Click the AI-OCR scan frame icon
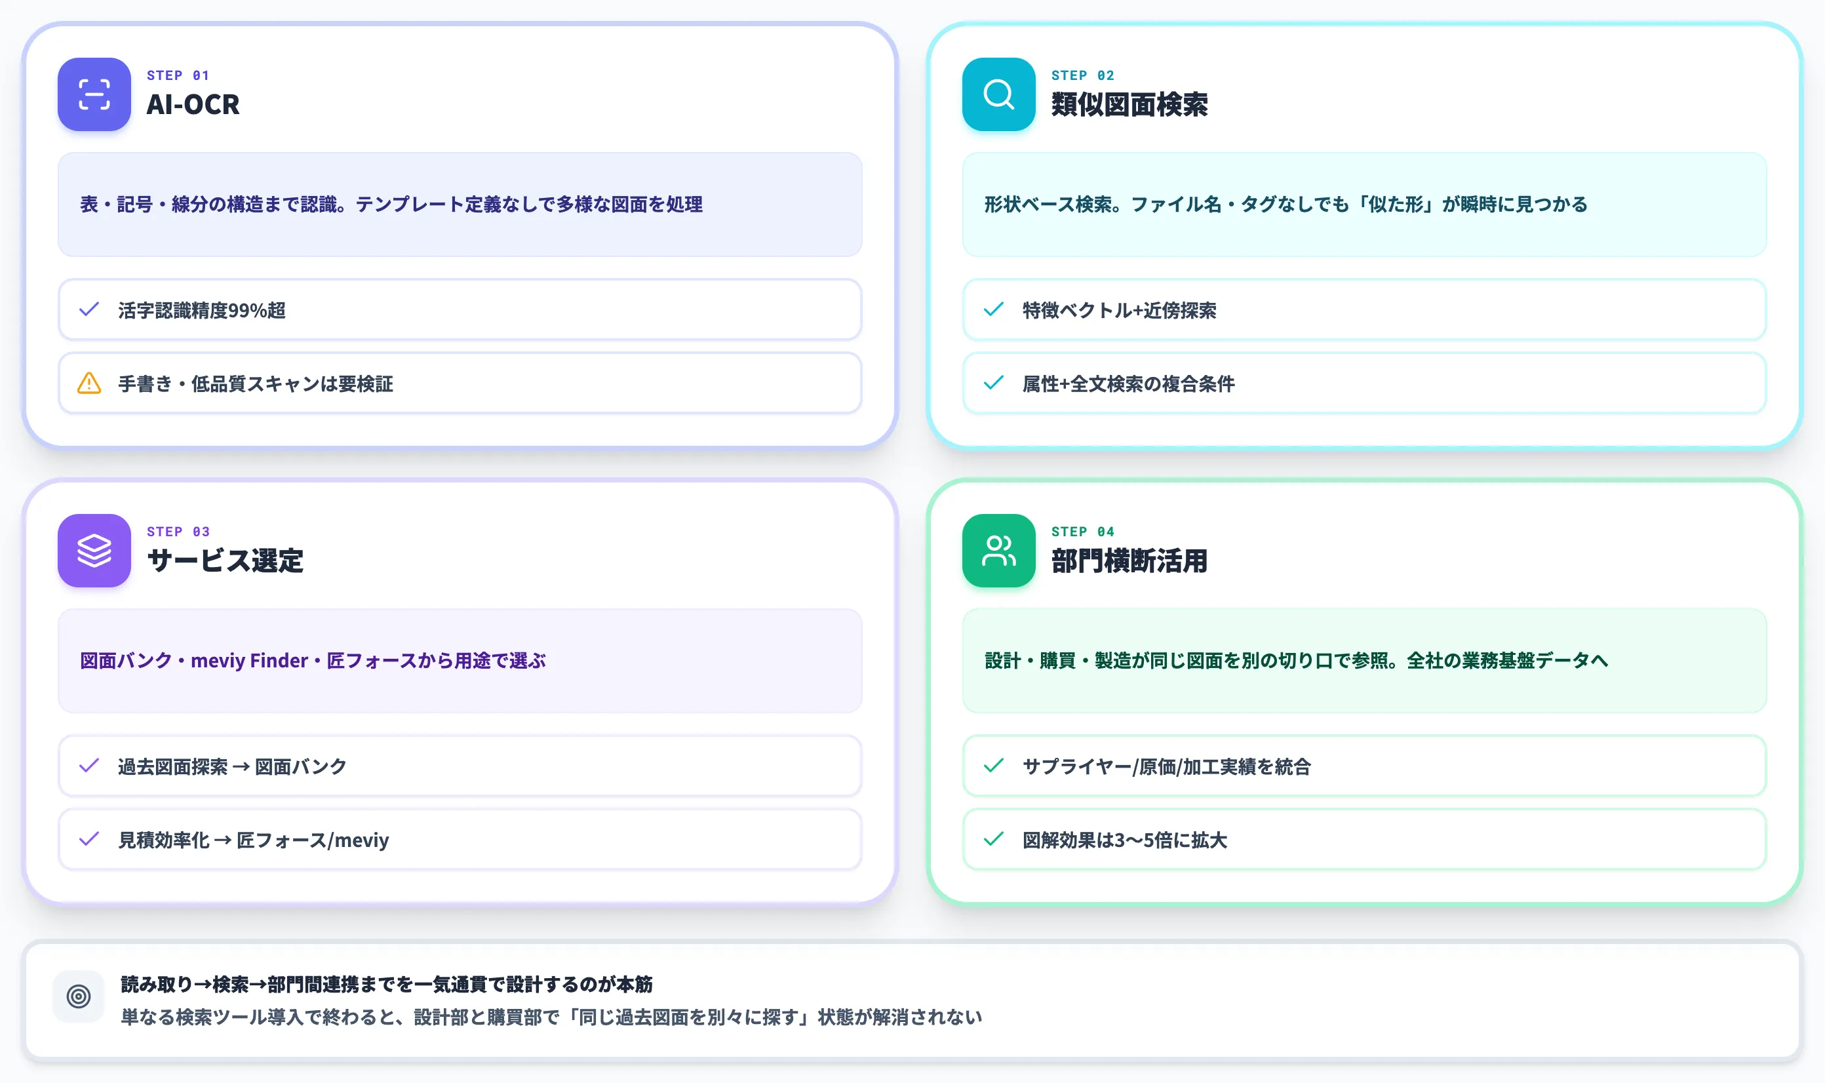 coord(94,94)
